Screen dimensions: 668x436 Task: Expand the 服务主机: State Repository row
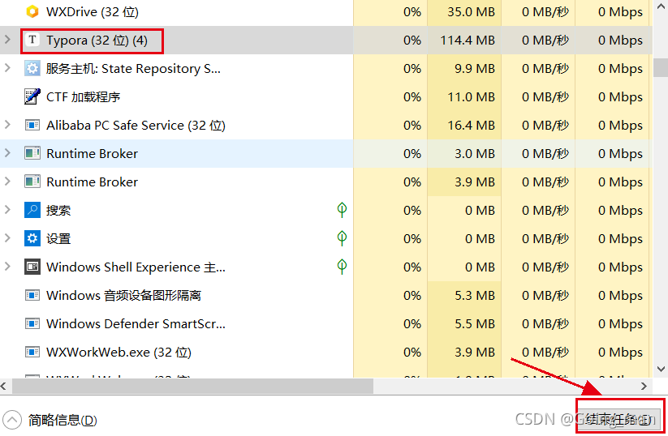[7, 67]
